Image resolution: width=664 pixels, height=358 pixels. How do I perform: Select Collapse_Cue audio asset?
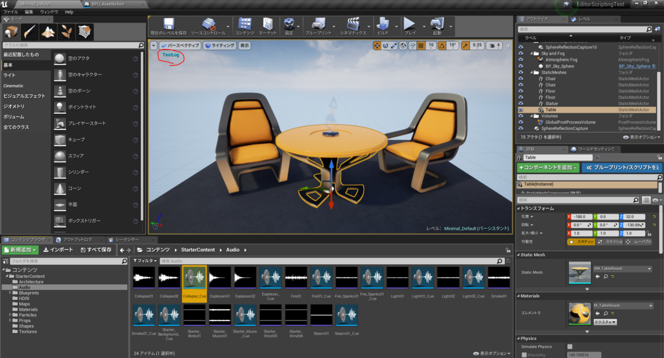point(195,284)
